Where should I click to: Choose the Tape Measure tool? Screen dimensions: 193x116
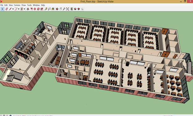tap(46, 9)
